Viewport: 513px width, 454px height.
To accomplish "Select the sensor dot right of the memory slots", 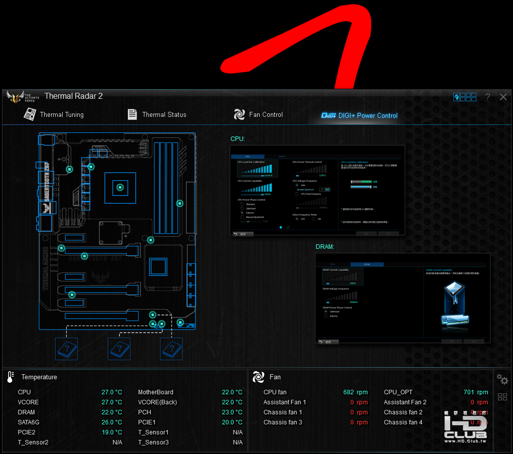I will point(180,204).
